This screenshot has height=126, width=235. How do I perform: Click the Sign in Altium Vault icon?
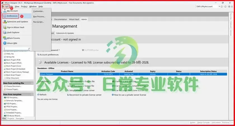coord(5,27)
